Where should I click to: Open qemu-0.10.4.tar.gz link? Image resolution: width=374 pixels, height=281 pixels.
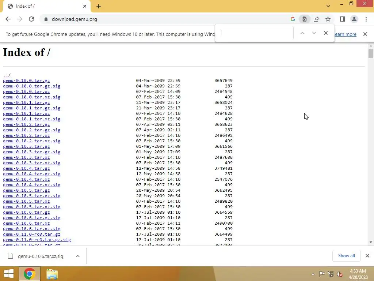pyautogui.click(x=26, y=168)
